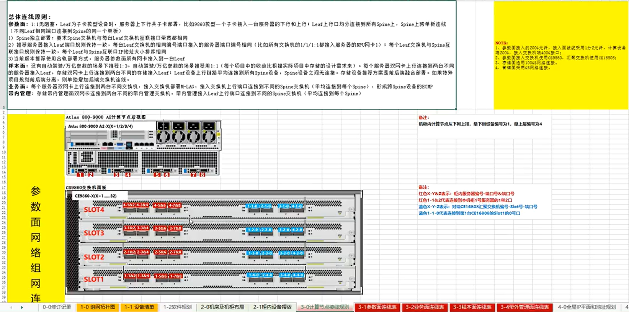Screen dimensions: 629x312
Task: Open the 3-3样本面连线表 sheet tab
Action: pyautogui.click(x=472, y=307)
